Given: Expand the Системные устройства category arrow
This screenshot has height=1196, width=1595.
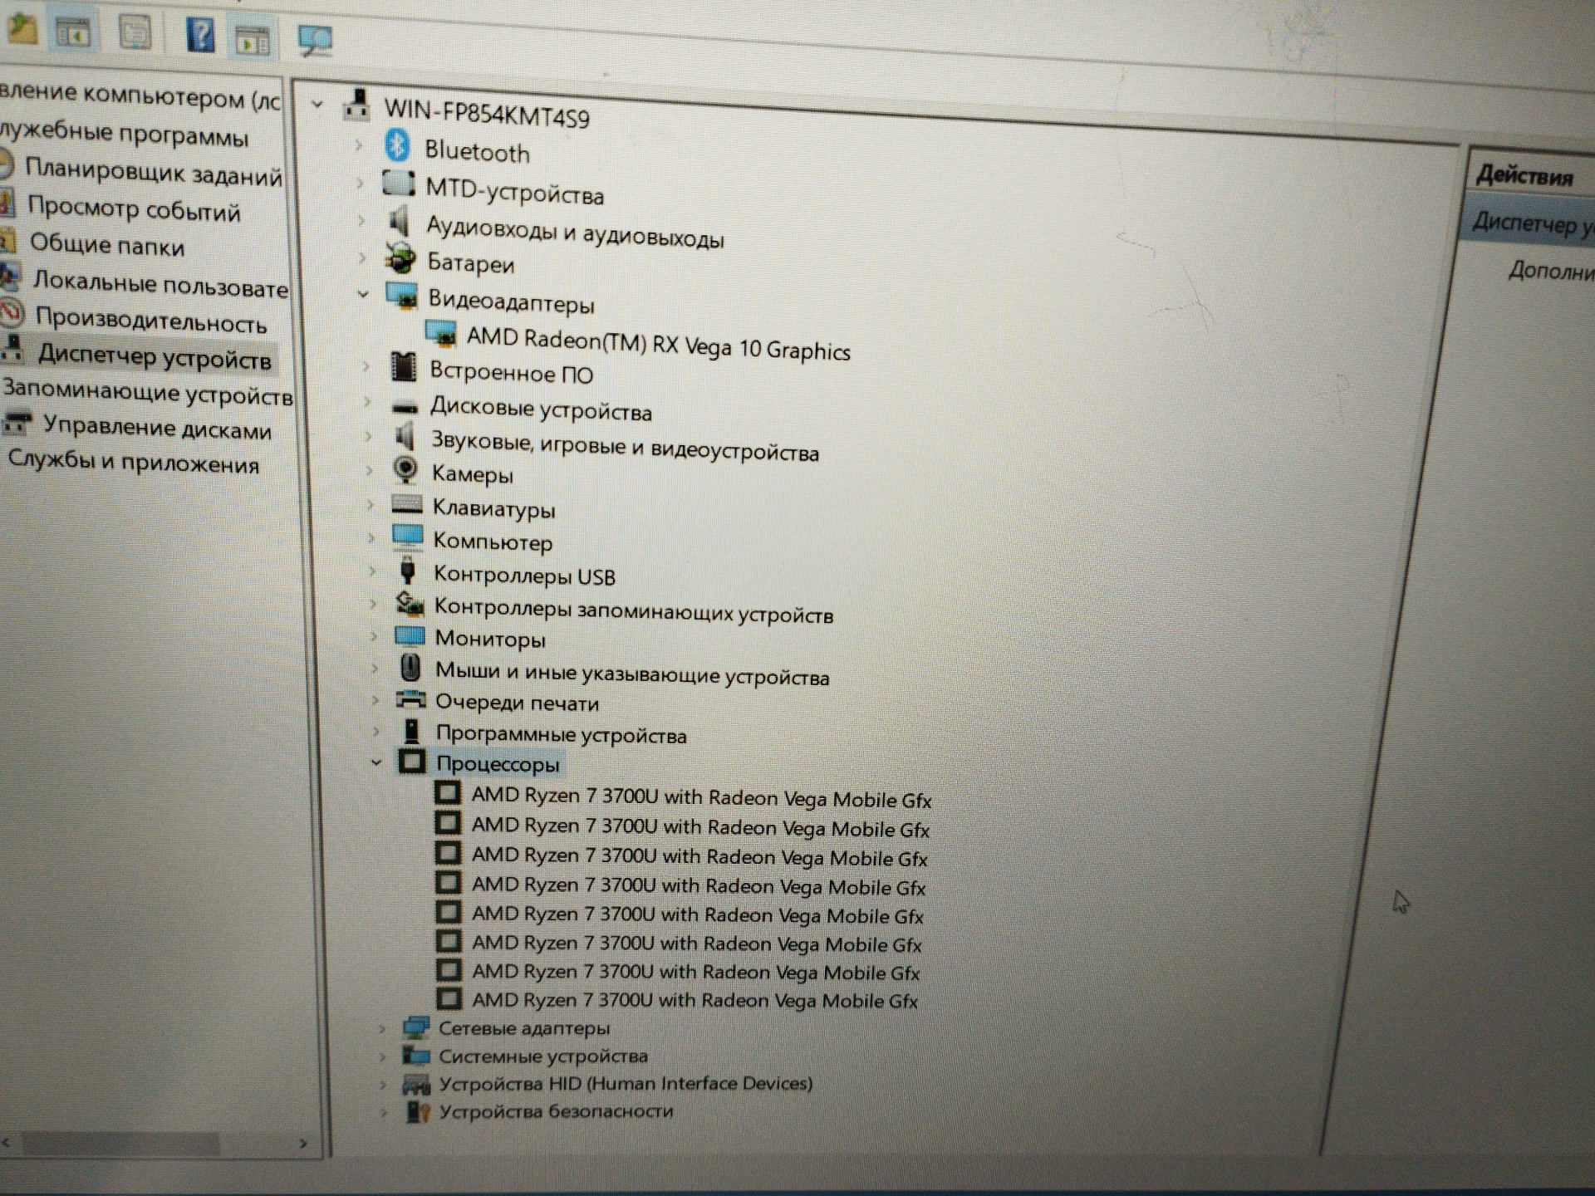Looking at the screenshot, I should (383, 1057).
